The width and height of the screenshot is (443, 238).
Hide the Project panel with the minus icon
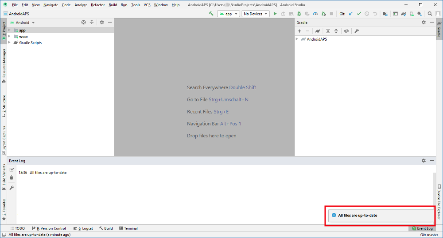(x=110, y=22)
